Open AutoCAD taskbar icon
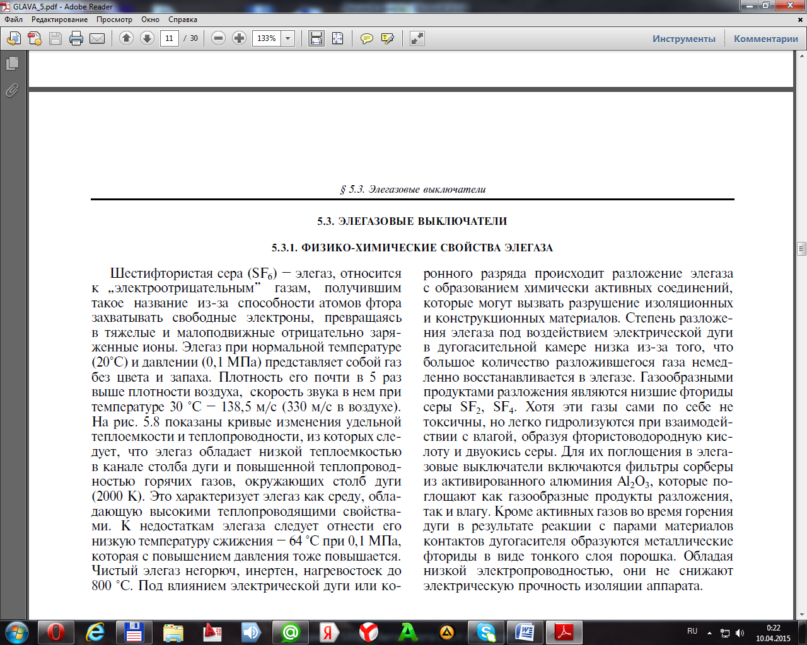 [212, 632]
